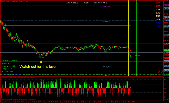Image resolution: width=169 pixels, height=103 pixels.
Task: Click the = 11.23115600 value
Action: point(8,71)
